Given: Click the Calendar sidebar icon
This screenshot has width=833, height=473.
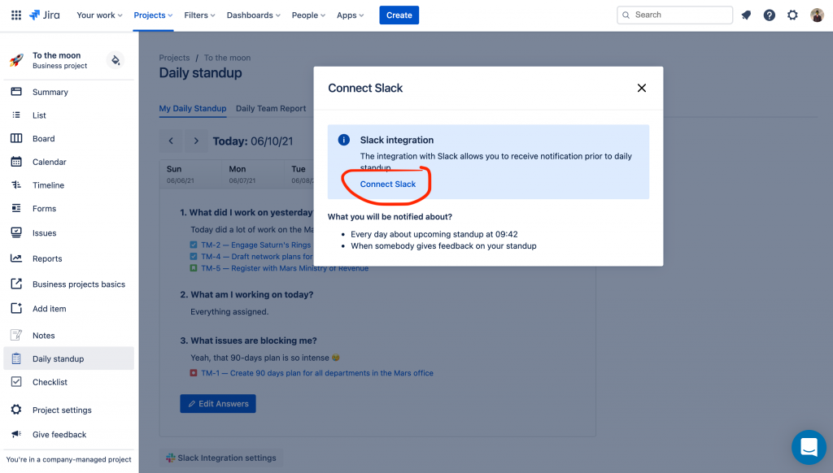Looking at the screenshot, I should click(16, 162).
